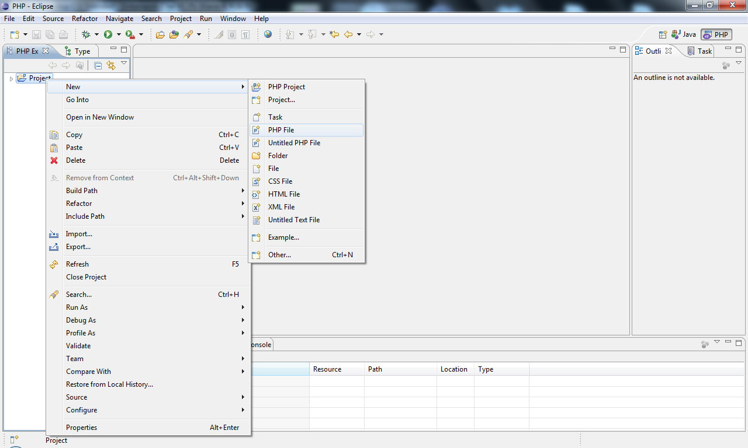
Task: Toggle Show Whitespace Characters pilcrow icon
Action: (245, 34)
